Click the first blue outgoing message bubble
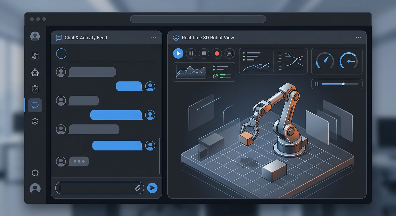 click(129, 86)
